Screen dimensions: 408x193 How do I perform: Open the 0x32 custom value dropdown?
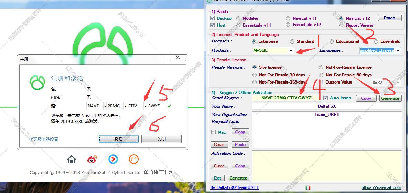(386, 82)
